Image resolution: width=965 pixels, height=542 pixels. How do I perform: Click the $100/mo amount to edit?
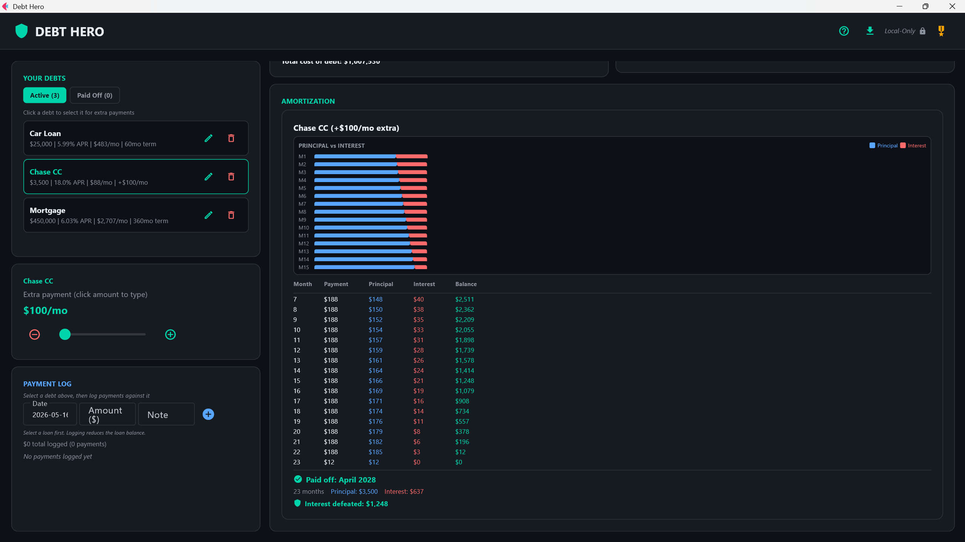pyautogui.click(x=45, y=311)
